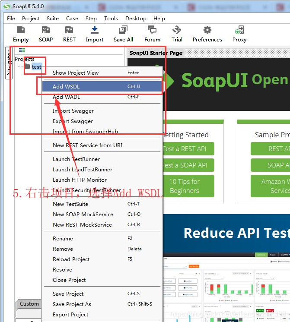
Task: Click the navigator list view icon
Action: (x=22, y=50)
